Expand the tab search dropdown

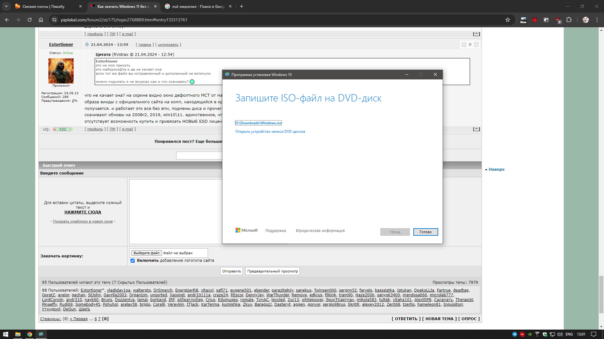click(x=6, y=6)
